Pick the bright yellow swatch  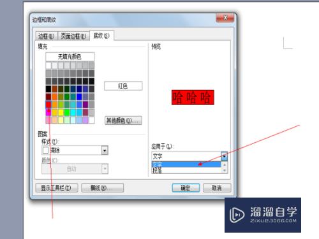click(x=61, y=112)
